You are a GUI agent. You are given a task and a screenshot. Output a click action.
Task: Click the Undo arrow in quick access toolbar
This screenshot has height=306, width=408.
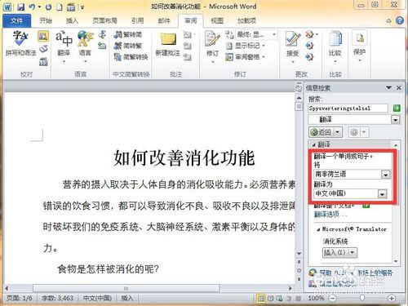point(33,7)
